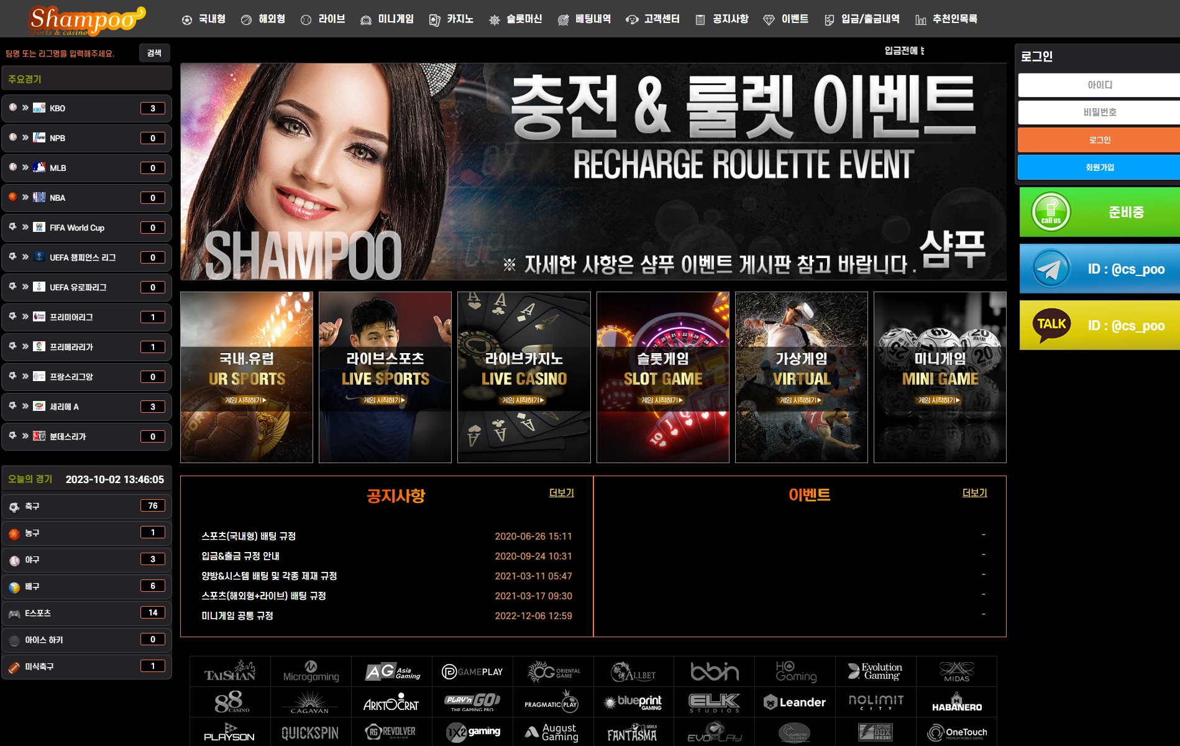Click the 아이디 username input field
This screenshot has width=1180, height=746.
[1099, 85]
